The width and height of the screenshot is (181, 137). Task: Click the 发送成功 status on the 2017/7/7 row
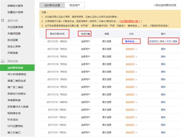[x=130, y=117]
